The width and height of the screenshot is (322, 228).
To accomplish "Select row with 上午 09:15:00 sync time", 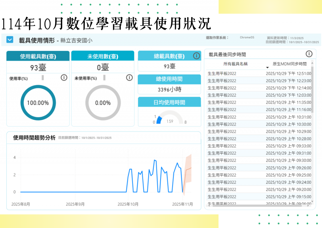I will [x=259, y=197].
